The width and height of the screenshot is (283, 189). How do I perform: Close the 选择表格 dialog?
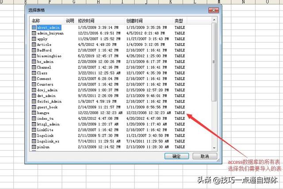[x=214, y=10]
